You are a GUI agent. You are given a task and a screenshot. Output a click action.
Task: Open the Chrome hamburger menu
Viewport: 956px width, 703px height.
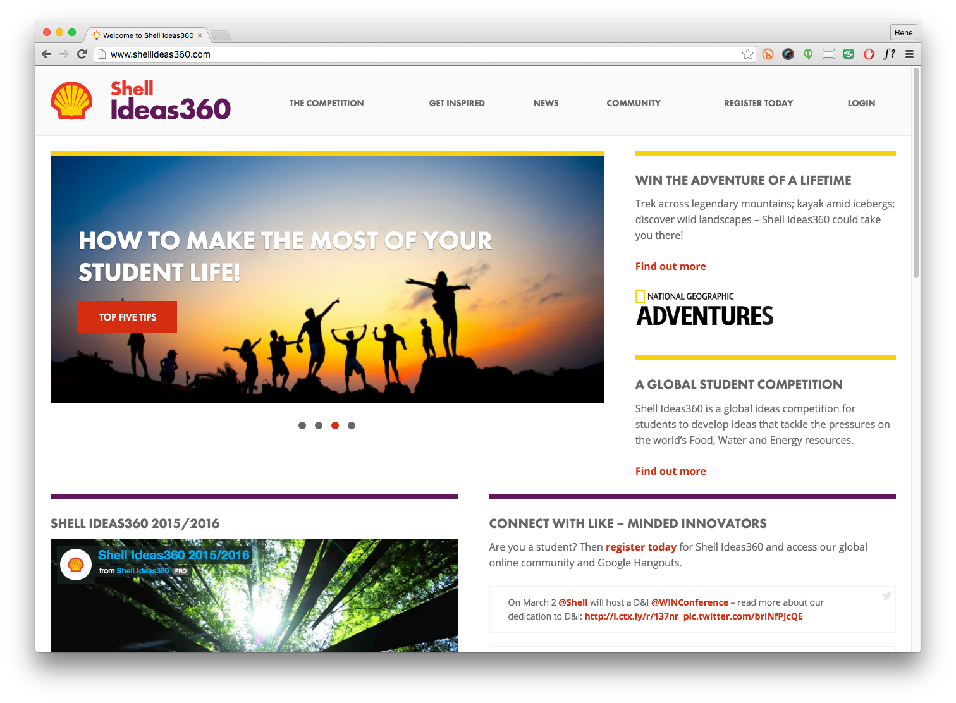pyautogui.click(x=909, y=54)
